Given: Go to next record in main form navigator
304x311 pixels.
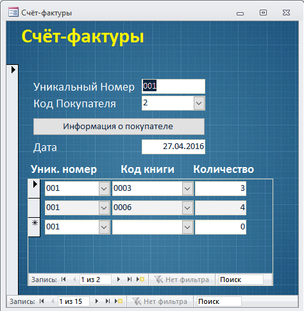Looking at the screenshot, I should coord(97,301).
